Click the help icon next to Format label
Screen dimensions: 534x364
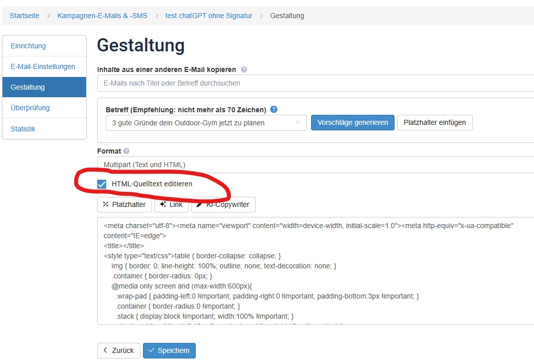126,151
